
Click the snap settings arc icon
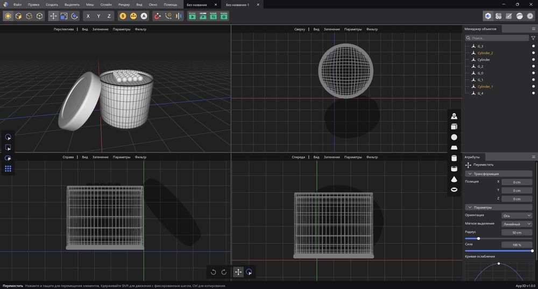[x=168, y=16]
